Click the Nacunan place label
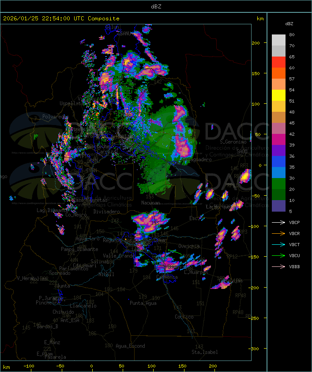 pos(150,203)
